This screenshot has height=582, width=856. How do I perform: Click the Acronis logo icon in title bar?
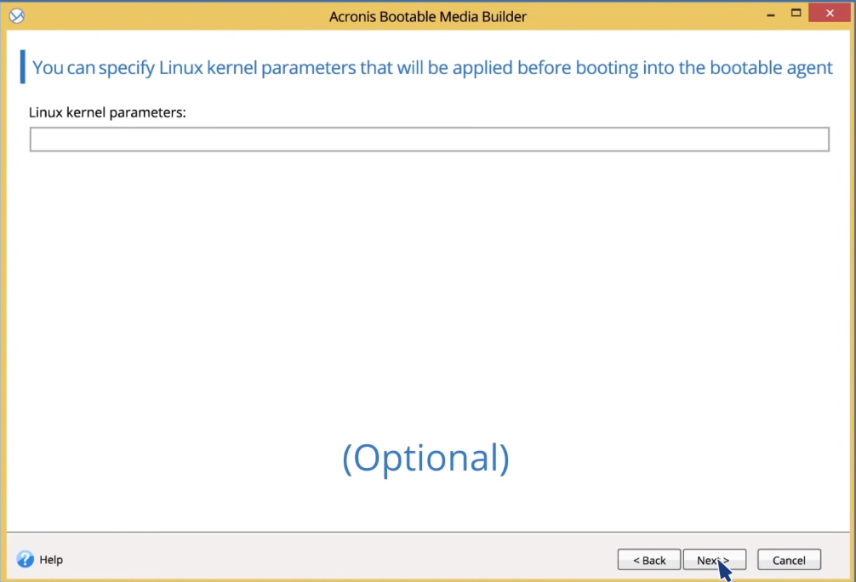(x=17, y=16)
